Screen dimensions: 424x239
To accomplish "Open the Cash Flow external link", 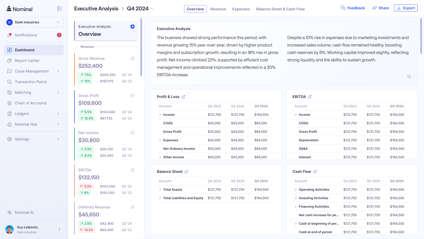I will click(x=315, y=172).
